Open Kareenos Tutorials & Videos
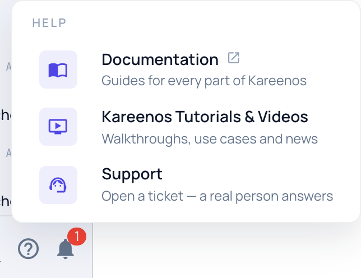This screenshot has width=361, height=278. [x=186, y=127]
